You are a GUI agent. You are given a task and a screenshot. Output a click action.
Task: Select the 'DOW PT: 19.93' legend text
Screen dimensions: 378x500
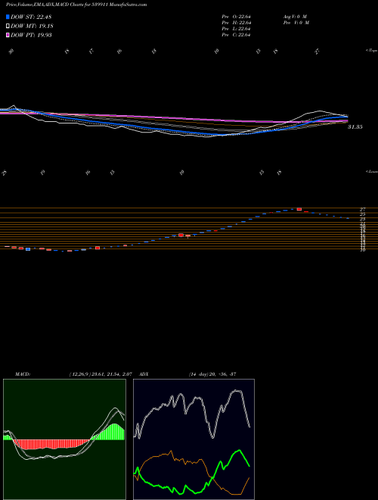point(31,35)
